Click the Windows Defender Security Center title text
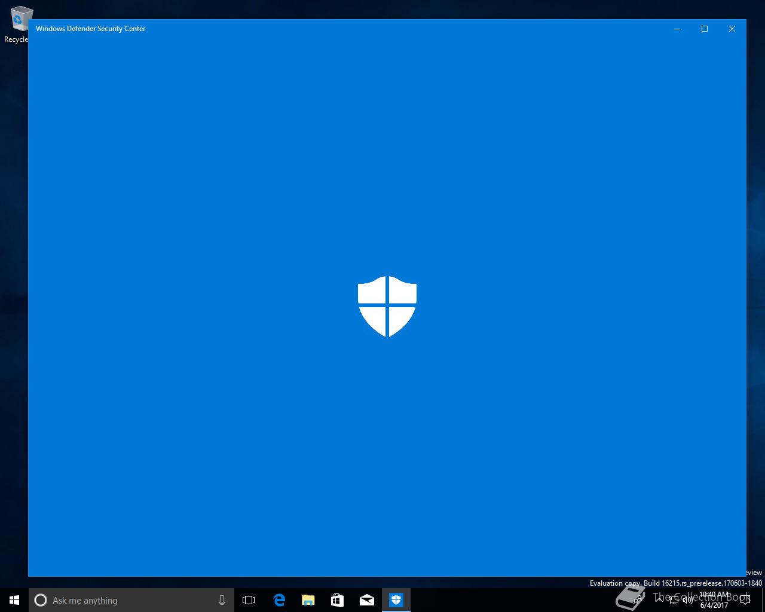Screen dimensions: 765x612 click(x=91, y=29)
